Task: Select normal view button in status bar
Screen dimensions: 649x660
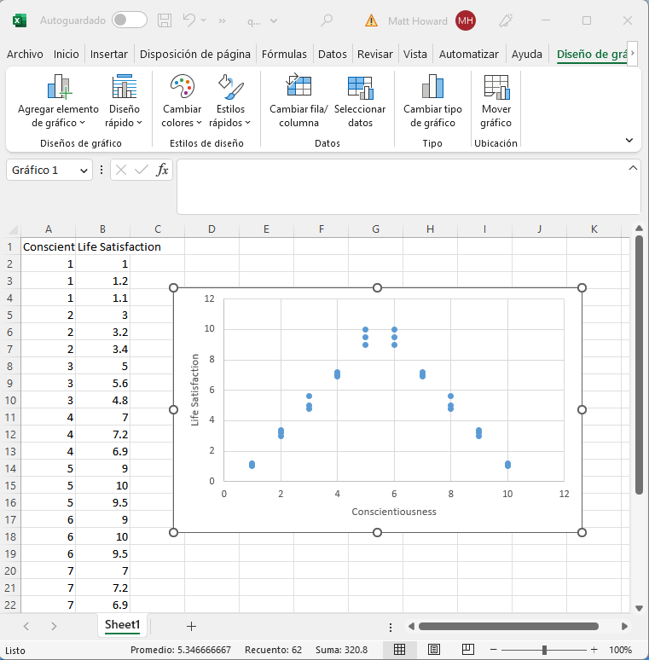Action: click(398, 650)
